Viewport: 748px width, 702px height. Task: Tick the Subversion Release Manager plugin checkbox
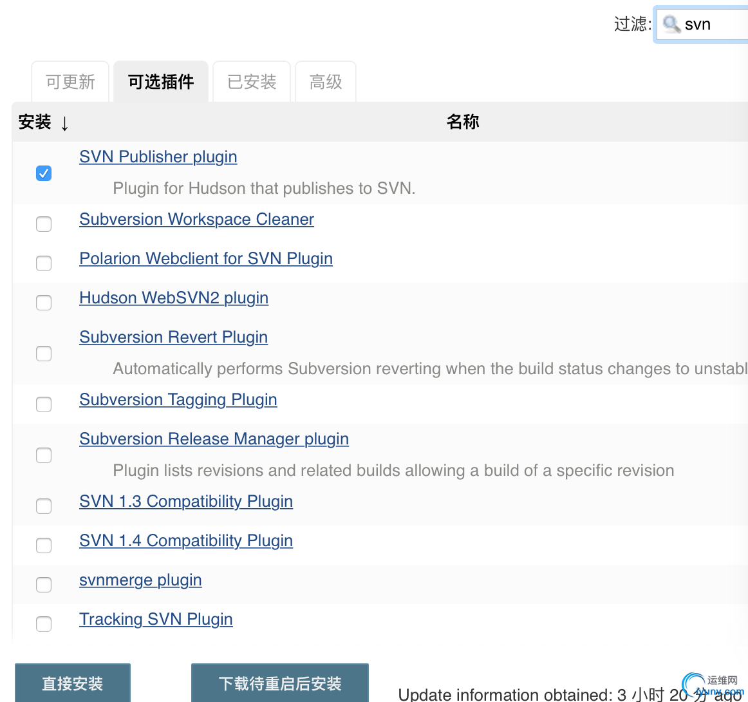pos(44,455)
